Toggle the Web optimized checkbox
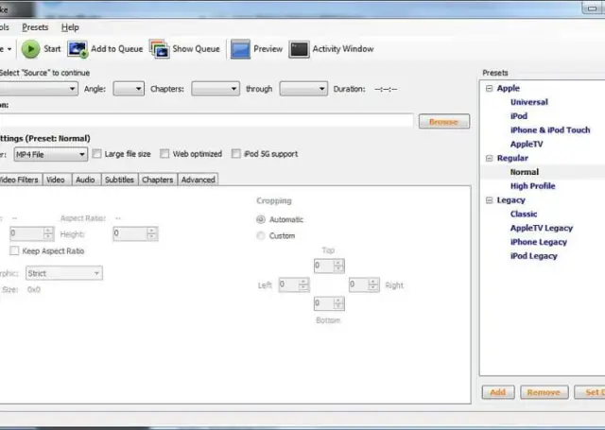This screenshot has width=605, height=430. [x=164, y=154]
